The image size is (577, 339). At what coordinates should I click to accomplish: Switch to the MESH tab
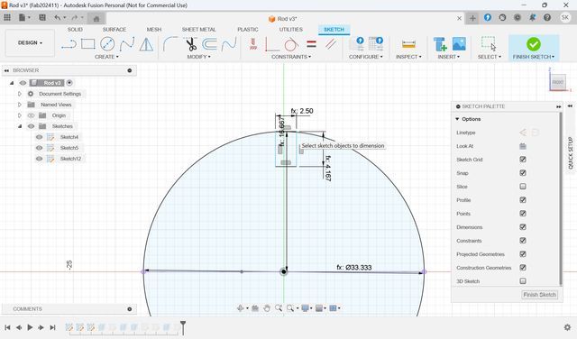[x=154, y=29]
